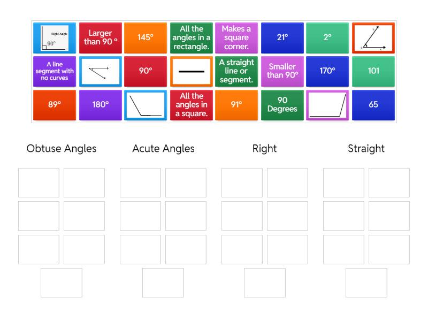Pick the blue 65 tile

(373, 105)
